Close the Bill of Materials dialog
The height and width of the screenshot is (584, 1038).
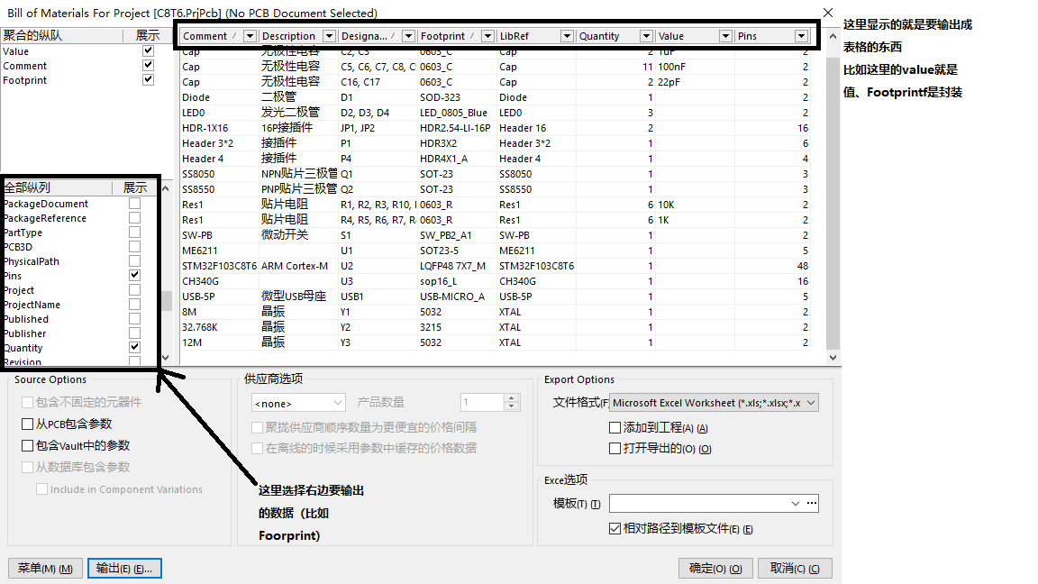(x=827, y=13)
